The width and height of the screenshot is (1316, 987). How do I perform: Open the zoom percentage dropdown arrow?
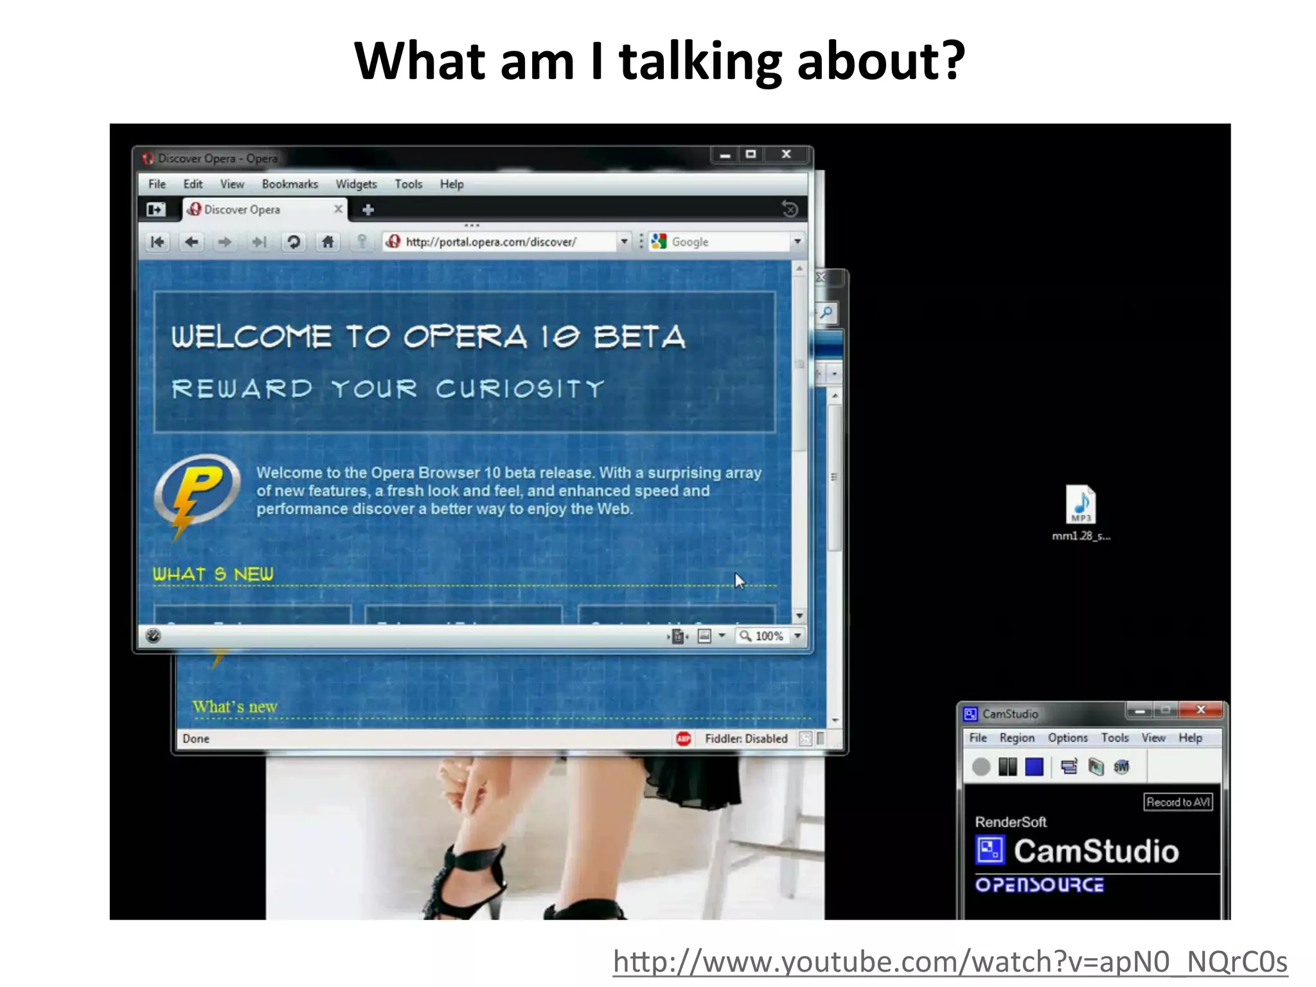tap(797, 636)
